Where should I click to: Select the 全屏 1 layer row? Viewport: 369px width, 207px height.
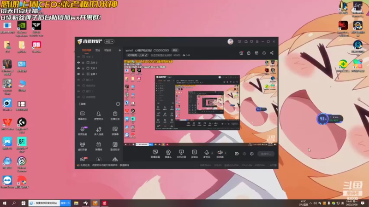(99, 74)
